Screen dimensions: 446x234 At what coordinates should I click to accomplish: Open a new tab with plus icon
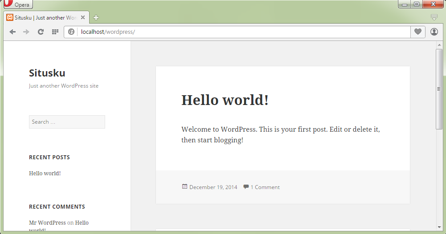(x=96, y=18)
